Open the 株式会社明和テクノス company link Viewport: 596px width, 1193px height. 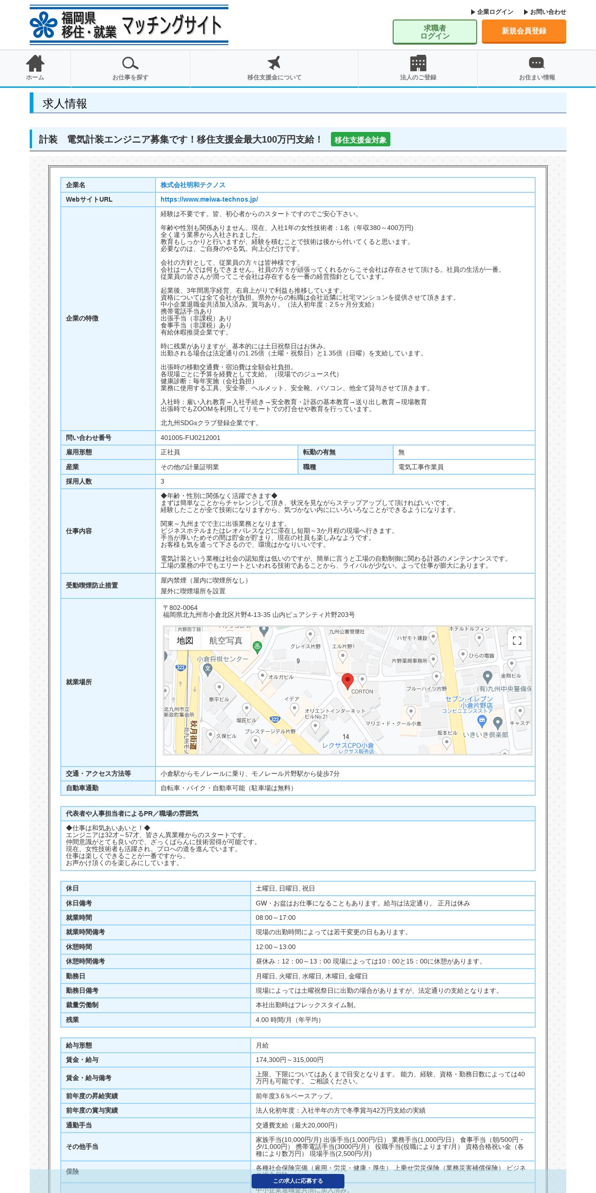point(193,185)
